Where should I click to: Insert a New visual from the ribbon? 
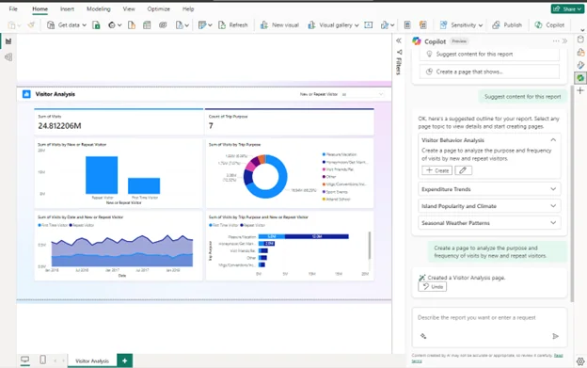(x=279, y=25)
